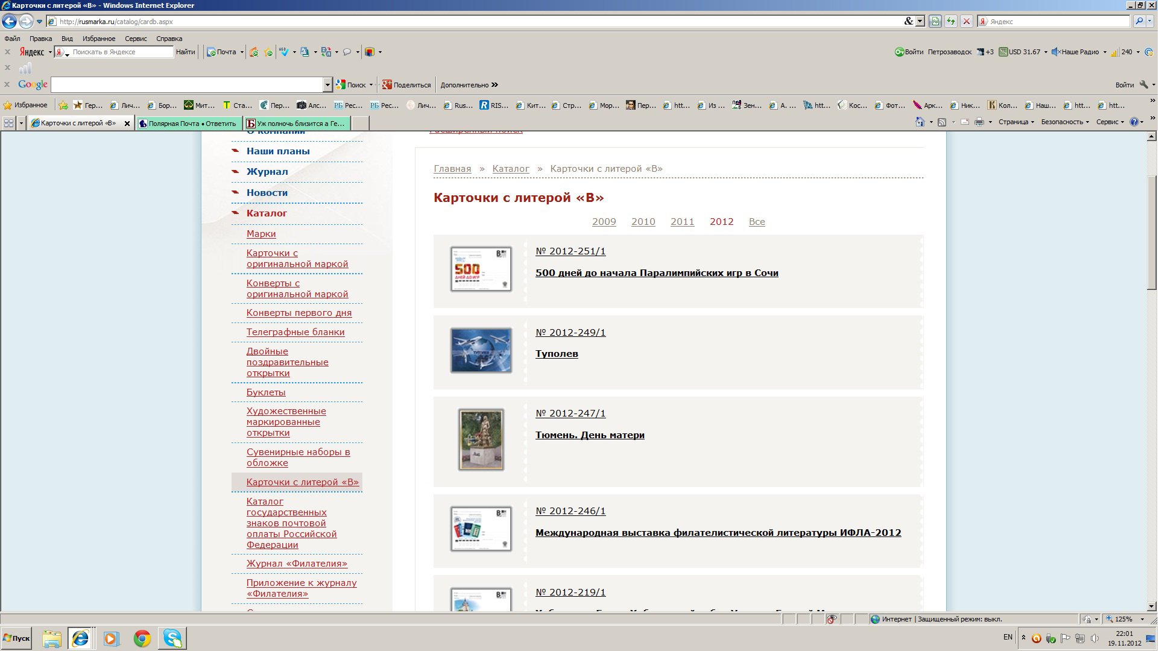Open Yandex Mail (Почта) toolbar button

[221, 52]
